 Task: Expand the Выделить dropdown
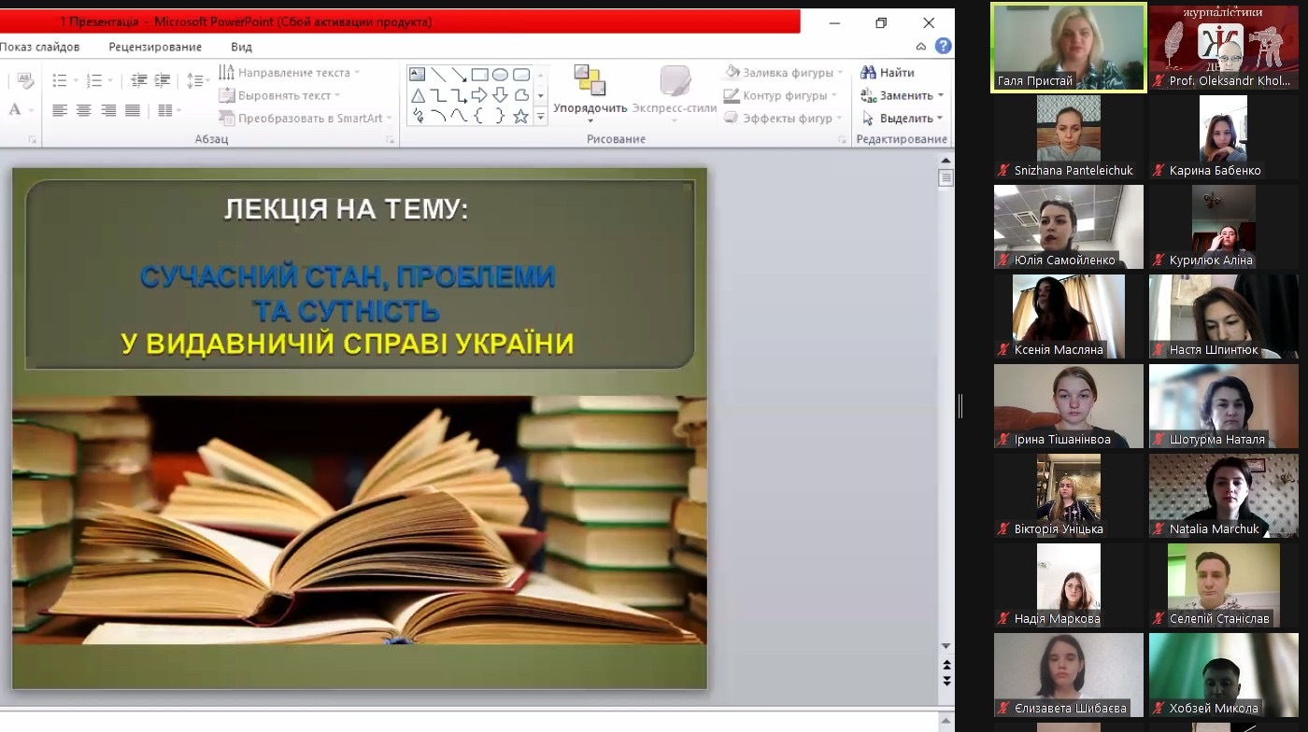point(902,119)
